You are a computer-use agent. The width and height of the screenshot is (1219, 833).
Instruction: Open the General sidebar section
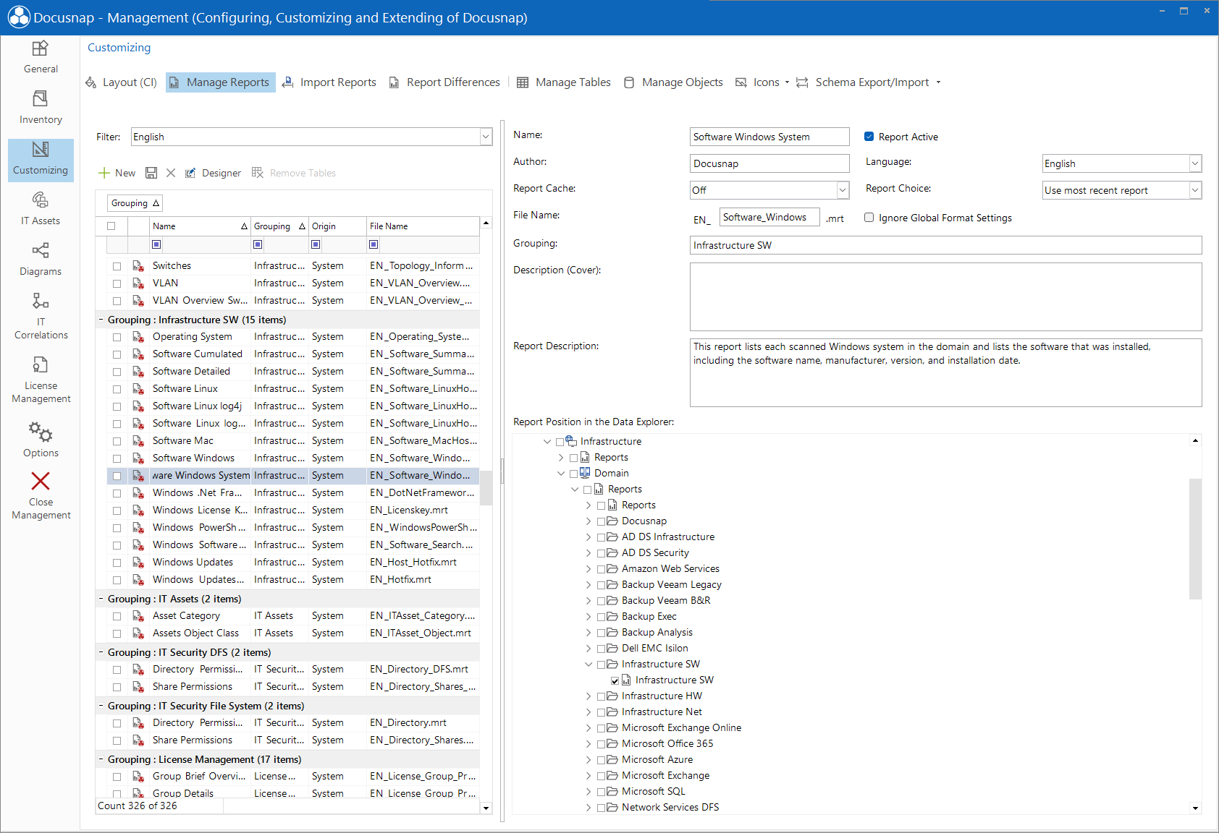pyautogui.click(x=41, y=57)
